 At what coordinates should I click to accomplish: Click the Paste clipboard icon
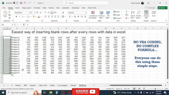[x=5, y=13]
